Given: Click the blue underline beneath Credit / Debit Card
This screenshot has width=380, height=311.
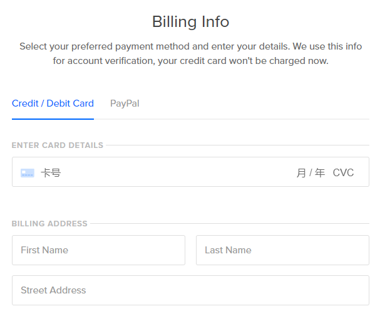Looking at the screenshot, I should pyautogui.click(x=53, y=119).
